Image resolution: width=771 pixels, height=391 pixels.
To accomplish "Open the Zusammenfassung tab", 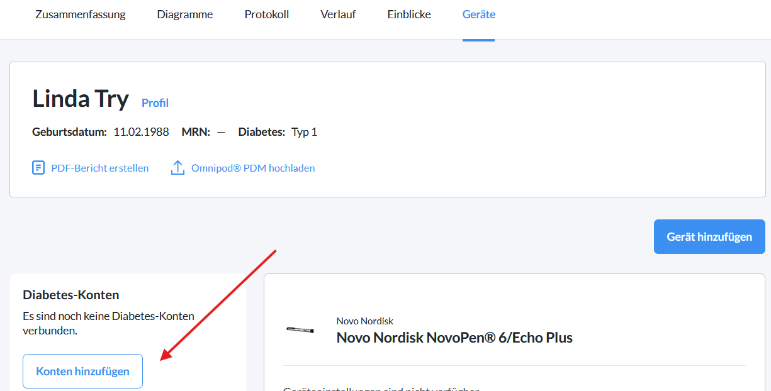I will (x=81, y=14).
